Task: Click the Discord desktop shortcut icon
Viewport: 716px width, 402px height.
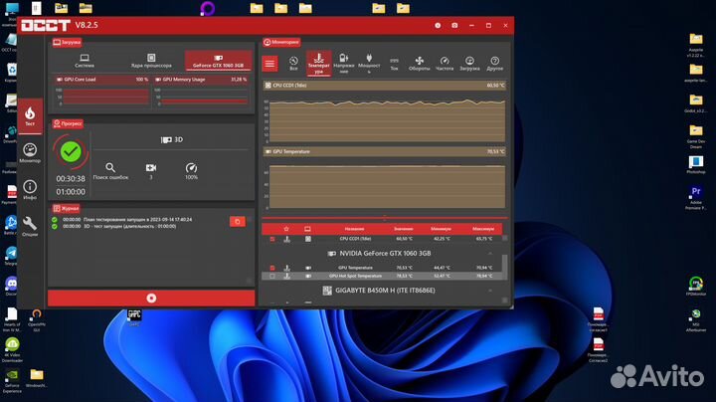Action: (11, 285)
